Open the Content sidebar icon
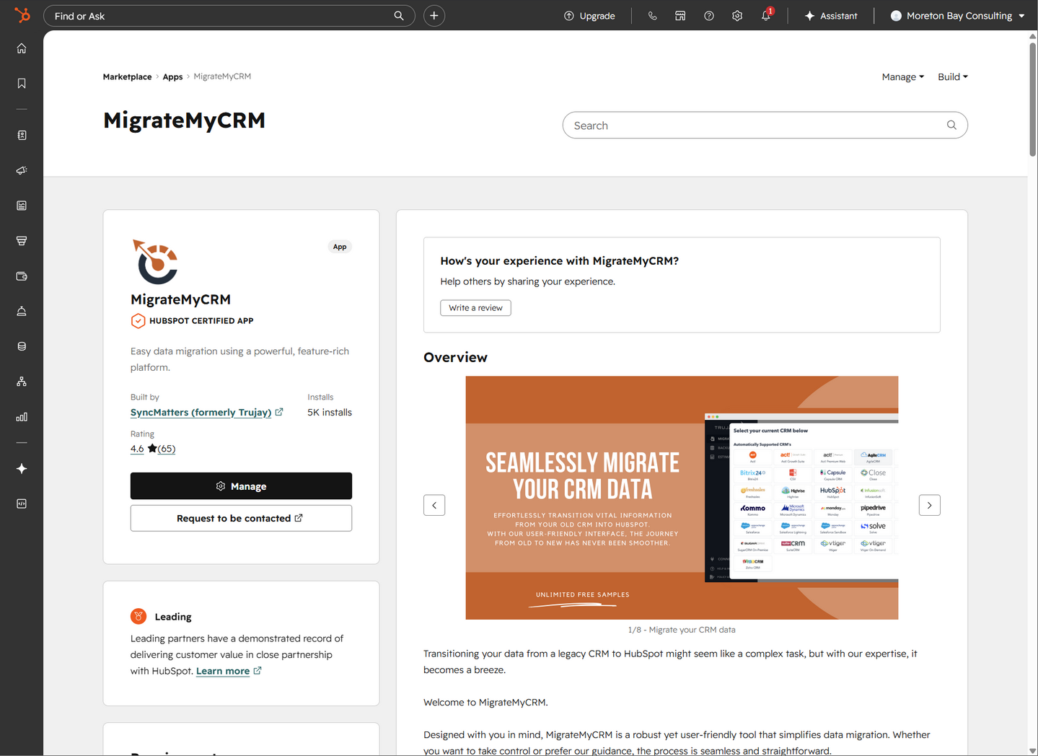Viewport: 1038px width, 756px height. pyautogui.click(x=22, y=206)
